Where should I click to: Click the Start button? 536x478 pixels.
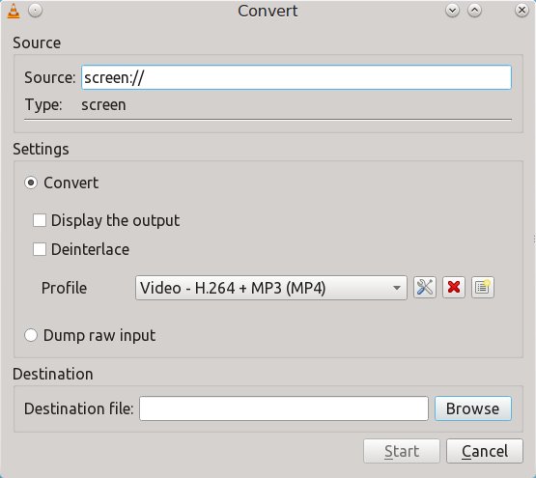402,451
